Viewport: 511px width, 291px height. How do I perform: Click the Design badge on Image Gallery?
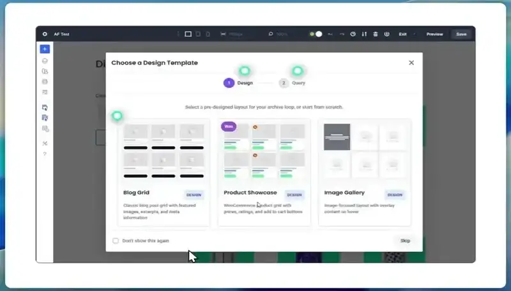395,195
